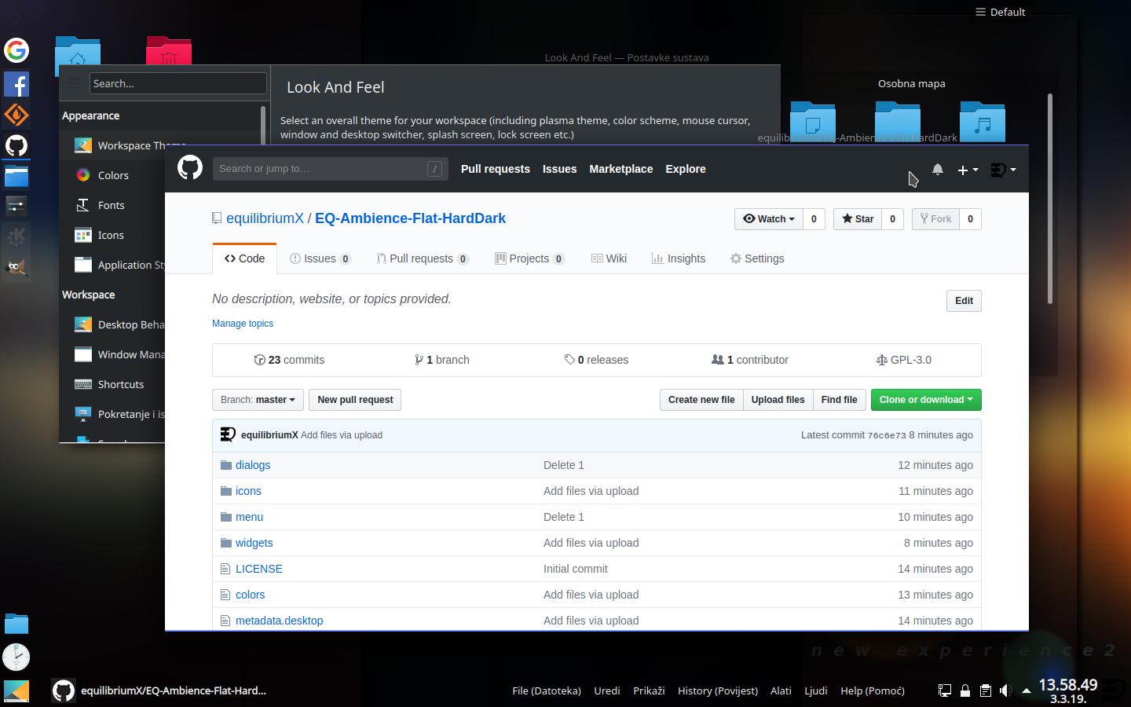Open the Default activities menu at top right
Image resolution: width=1131 pixels, height=707 pixels.
[x=1000, y=12]
